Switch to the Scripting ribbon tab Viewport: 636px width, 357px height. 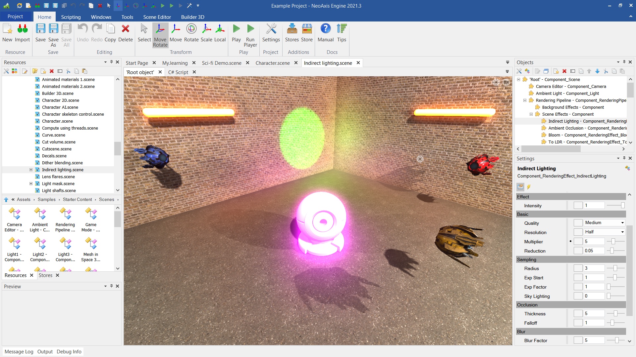point(71,17)
